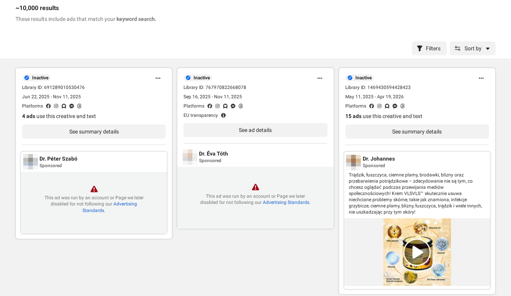Click the Threads platform icon on Dr. Péter Szabó's ad
This screenshot has width=511, height=296.
(x=79, y=106)
